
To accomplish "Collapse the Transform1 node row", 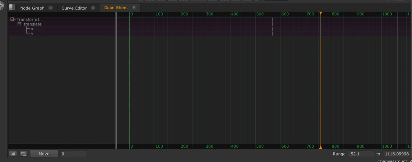I will pyautogui.click(x=12, y=19).
